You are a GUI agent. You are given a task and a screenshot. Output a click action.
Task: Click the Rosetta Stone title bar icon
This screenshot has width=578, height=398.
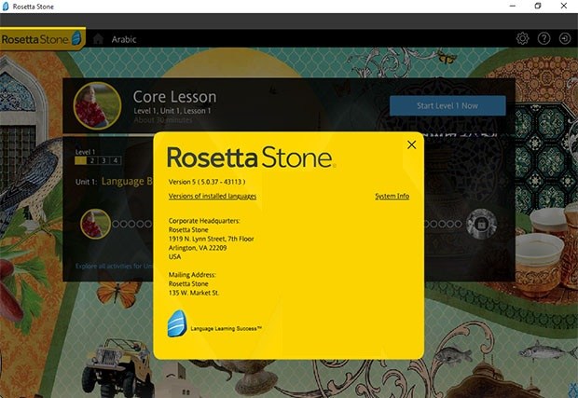[6, 7]
